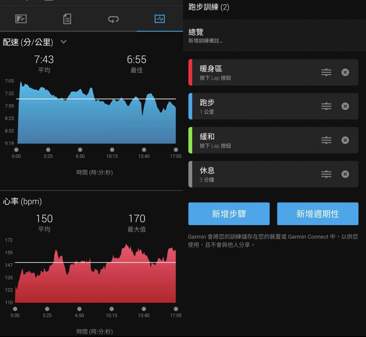The width and height of the screenshot is (366, 337).
Task: Add a note in 新增訓練備註 field
Action: pyautogui.click(x=205, y=41)
